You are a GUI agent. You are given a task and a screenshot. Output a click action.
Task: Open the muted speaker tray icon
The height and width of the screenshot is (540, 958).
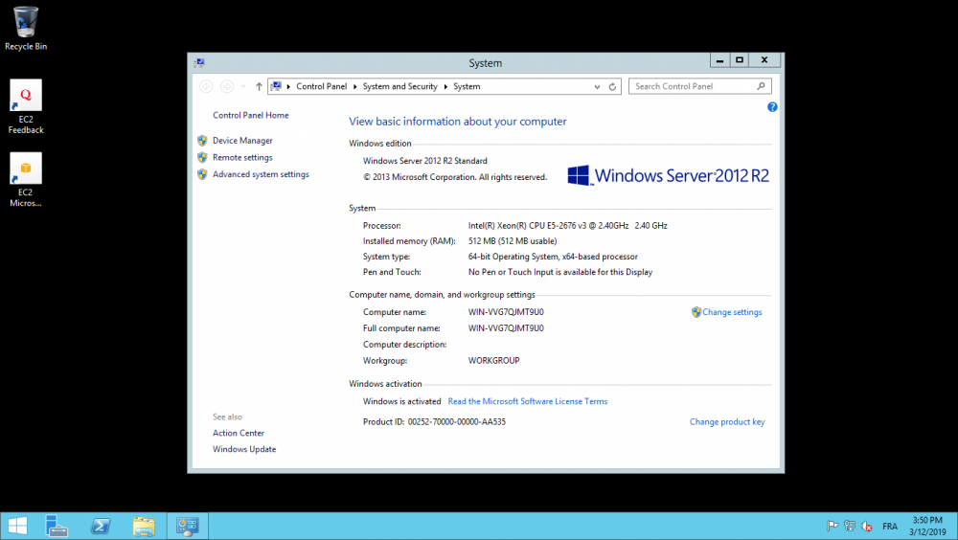pyautogui.click(x=866, y=526)
